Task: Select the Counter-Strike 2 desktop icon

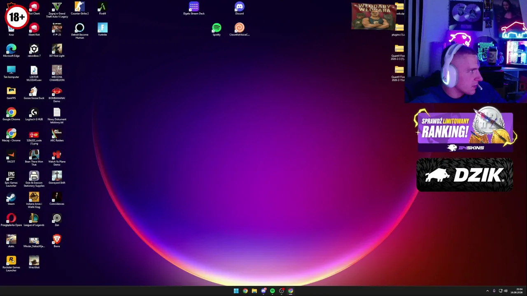Action: [79, 9]
